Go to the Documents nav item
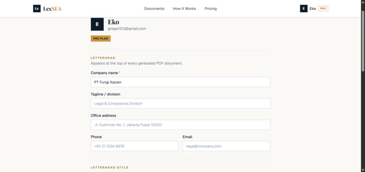Image resolution: width=365 pixels, height=172 pixels. (154, 9)
